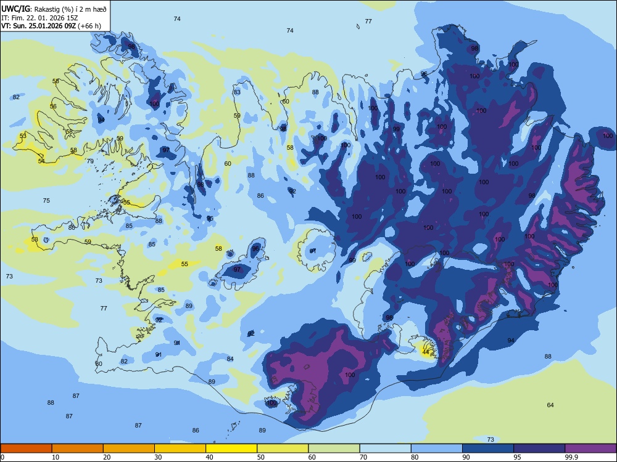Select the '40' legend scale label
This screenshot has height=462, width=617.
click(x=210, y=457)
